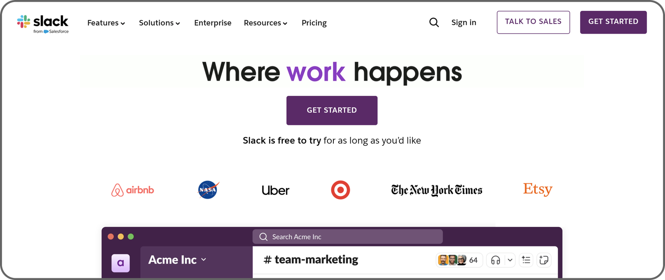The image size is (665, 280).
Task: Click the purple GET STARTED button
Action: coord(332,110)
